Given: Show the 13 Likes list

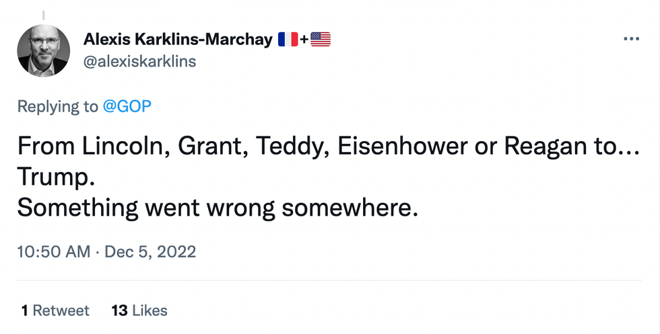Looking at the screenshot, I should [139, 310].
